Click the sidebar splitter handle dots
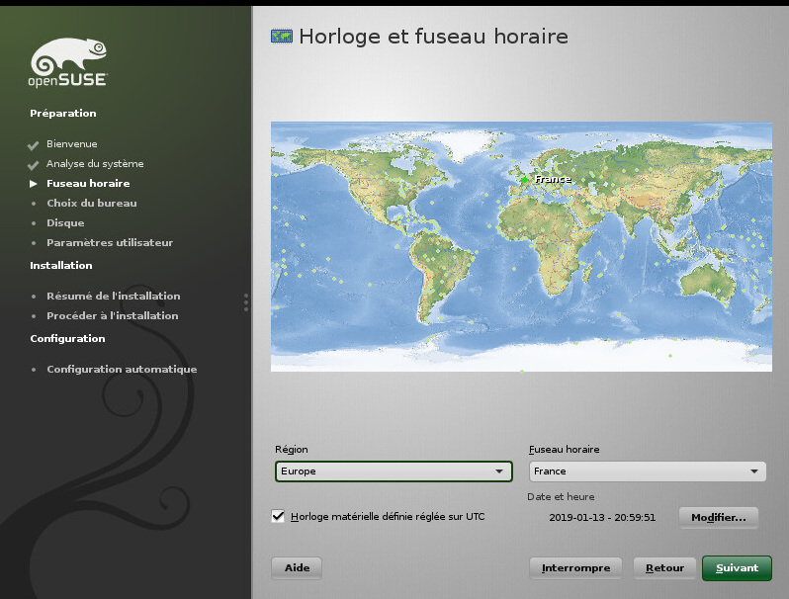The image size is (789, 599). (245, 302)
